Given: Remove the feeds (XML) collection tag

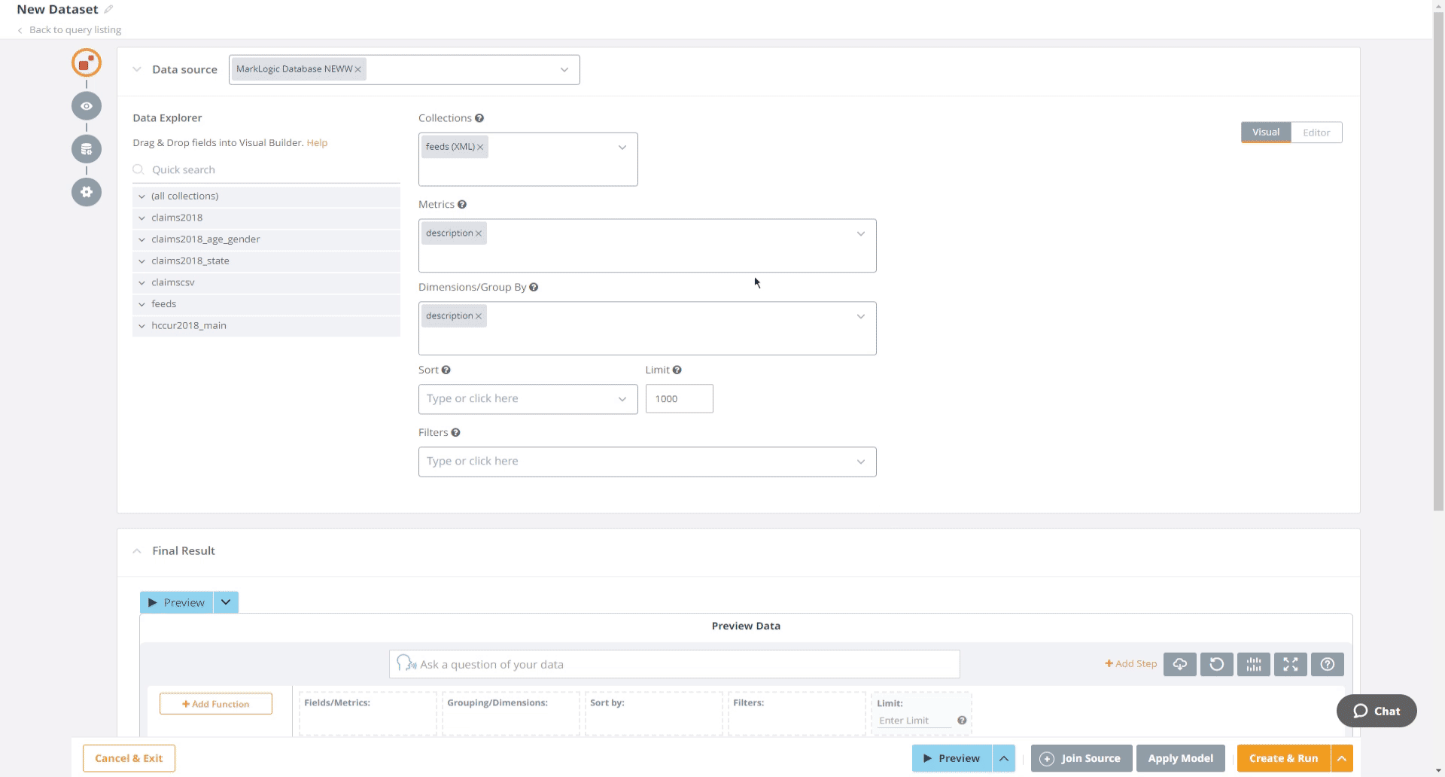Looking at the screenshot, I should pyautogui.click(x=480, y=148).
